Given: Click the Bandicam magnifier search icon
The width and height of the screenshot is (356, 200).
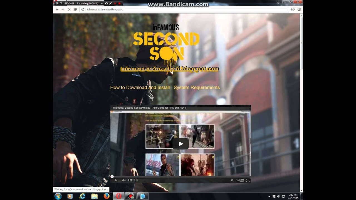Looking at the screenshot, I should 61,3.
